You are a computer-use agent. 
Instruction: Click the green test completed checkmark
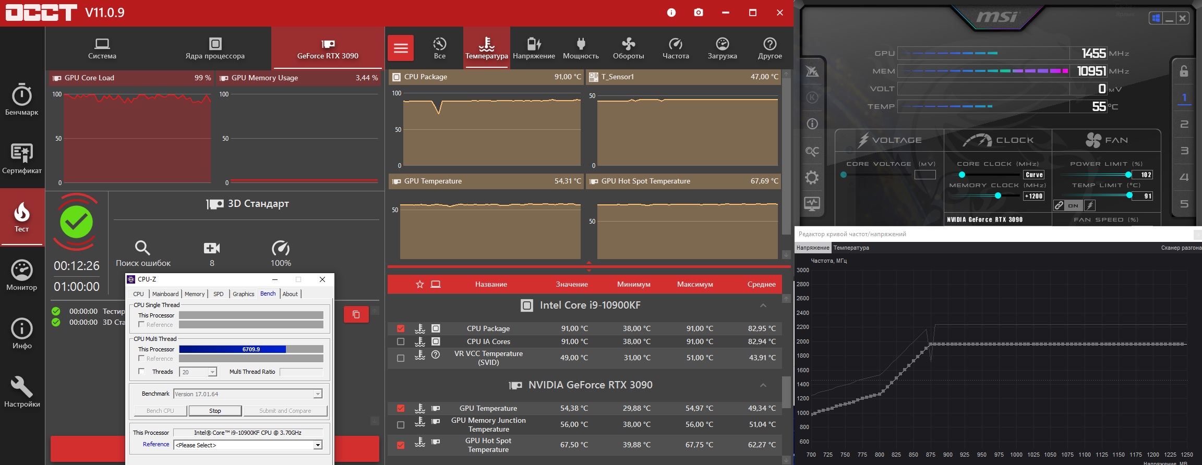tap(77, 222)
